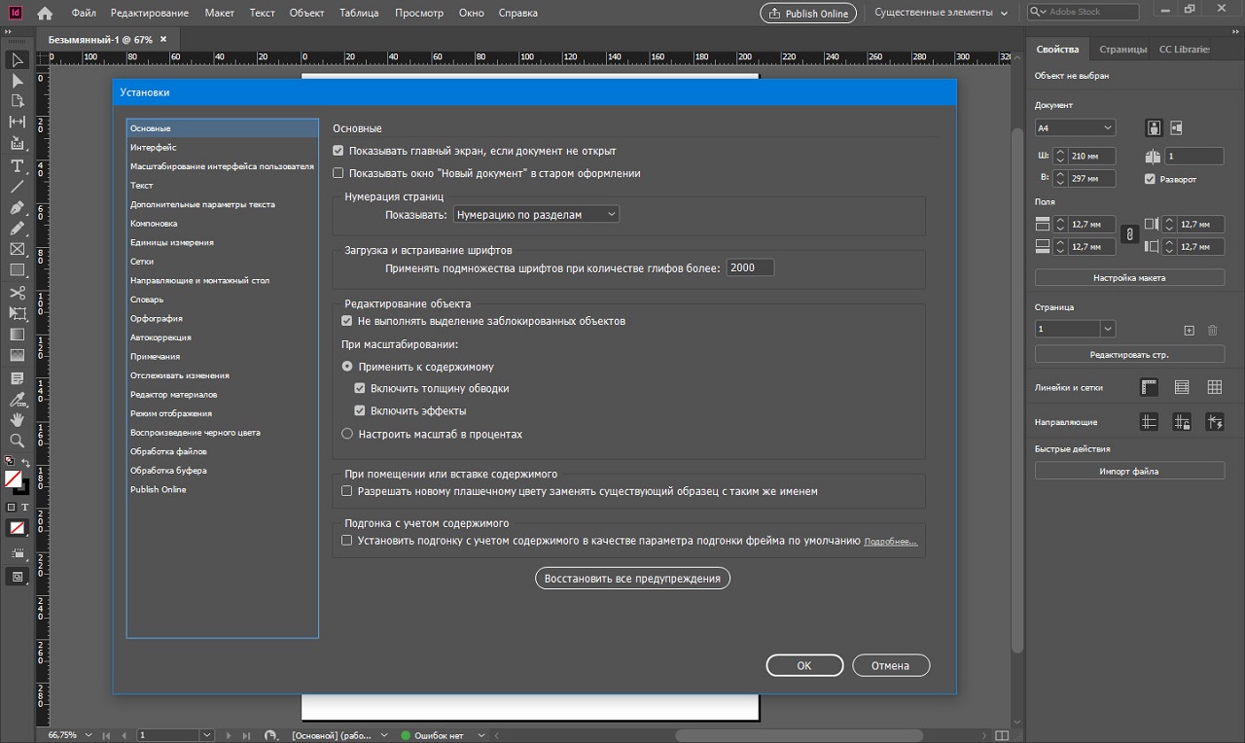Screen dimensions: 1245x743
Task: Click the landscape orientation icon
Action: pos(1176,127)
